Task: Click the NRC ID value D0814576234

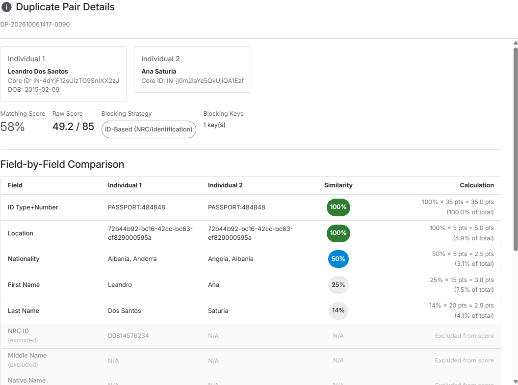Action: 129,336
